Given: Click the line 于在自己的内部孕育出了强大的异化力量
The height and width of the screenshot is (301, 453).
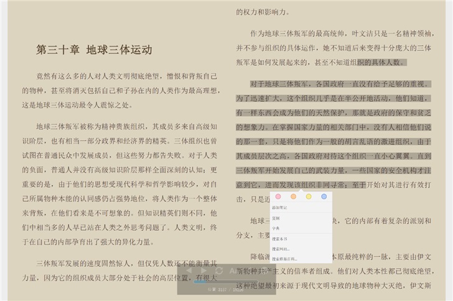Looking at the screenshot, I should click(x=88, y=241).
